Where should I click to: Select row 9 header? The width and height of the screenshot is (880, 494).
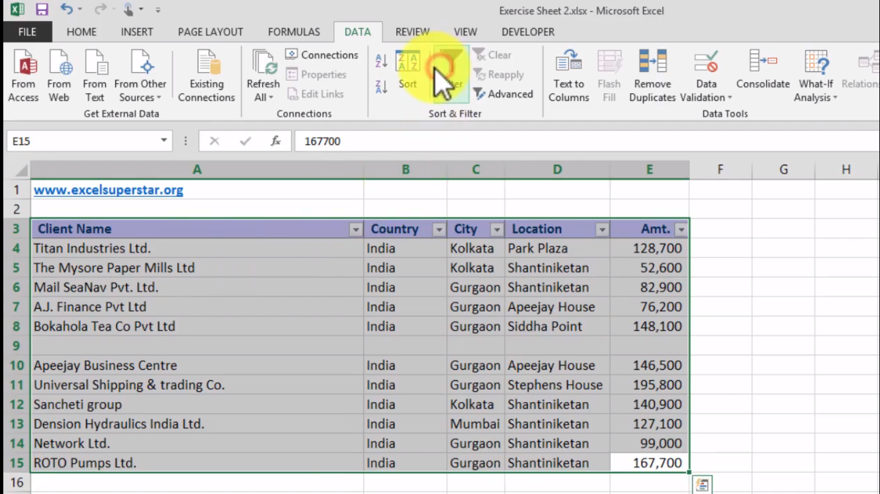point(16,345)
